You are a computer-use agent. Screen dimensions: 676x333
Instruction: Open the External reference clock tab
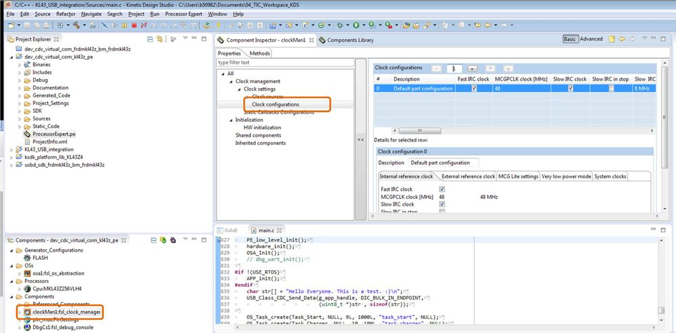point(468,176)
